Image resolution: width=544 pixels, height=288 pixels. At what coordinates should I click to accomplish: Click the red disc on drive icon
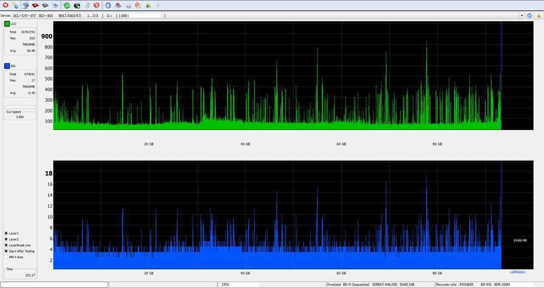pyautogui.click(x=118, y=5)
